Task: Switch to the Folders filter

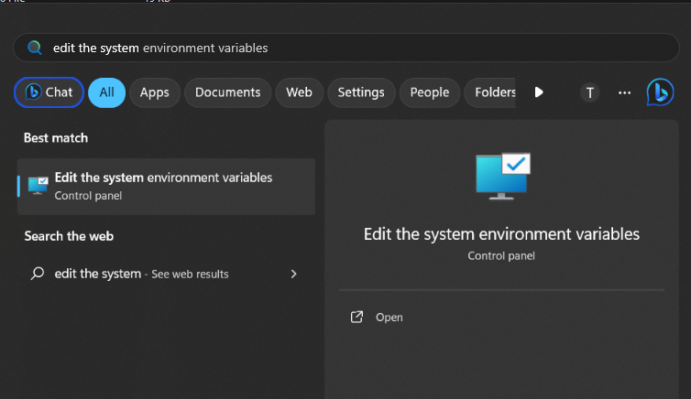Action: 491,92
